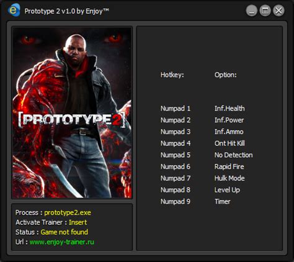Select the 'Numpad 9' hotkey text

pos(176,202)
